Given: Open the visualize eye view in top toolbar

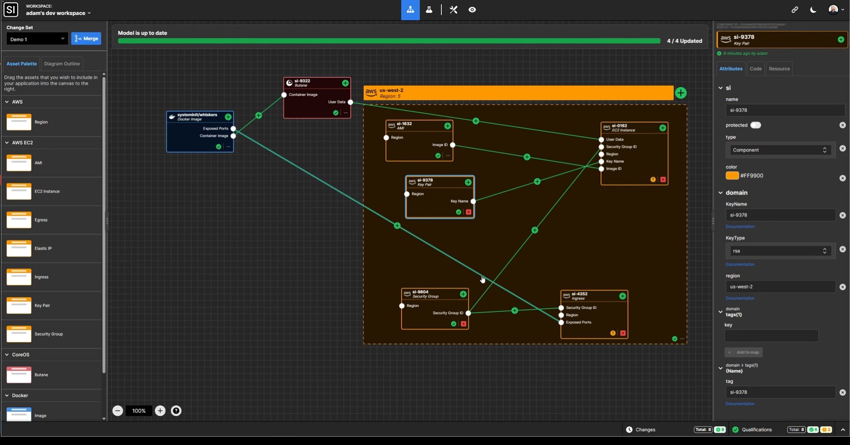Looking at the screenshot, I should tap(472, 10).
